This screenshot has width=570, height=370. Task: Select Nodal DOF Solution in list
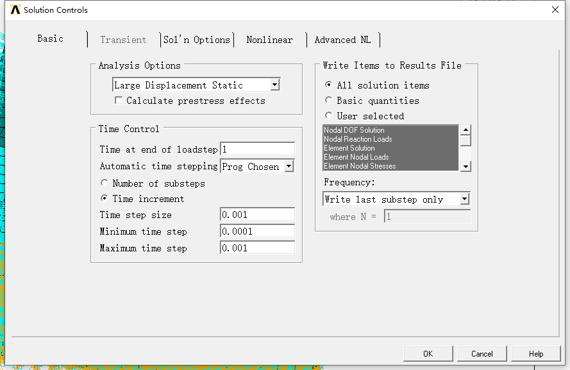390,130
